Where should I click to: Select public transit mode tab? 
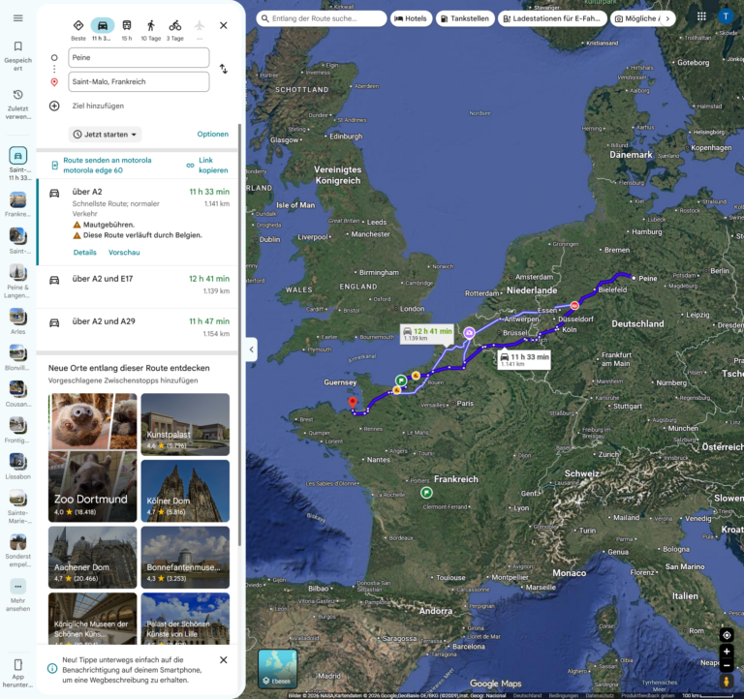127,30
